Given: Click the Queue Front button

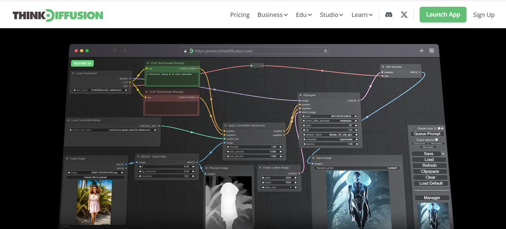Looking at the screenshot, I should click(419, 144).
